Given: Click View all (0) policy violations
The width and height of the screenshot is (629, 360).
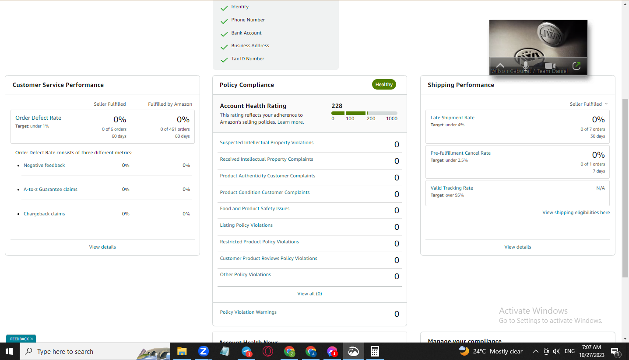Looking at the screenshot, I should [x=309, y=294].
